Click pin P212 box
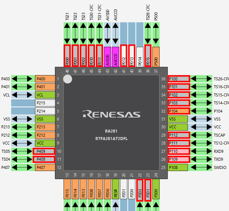Image resolution: width=229 pixels, height=211 pixels. click(45, 135)
